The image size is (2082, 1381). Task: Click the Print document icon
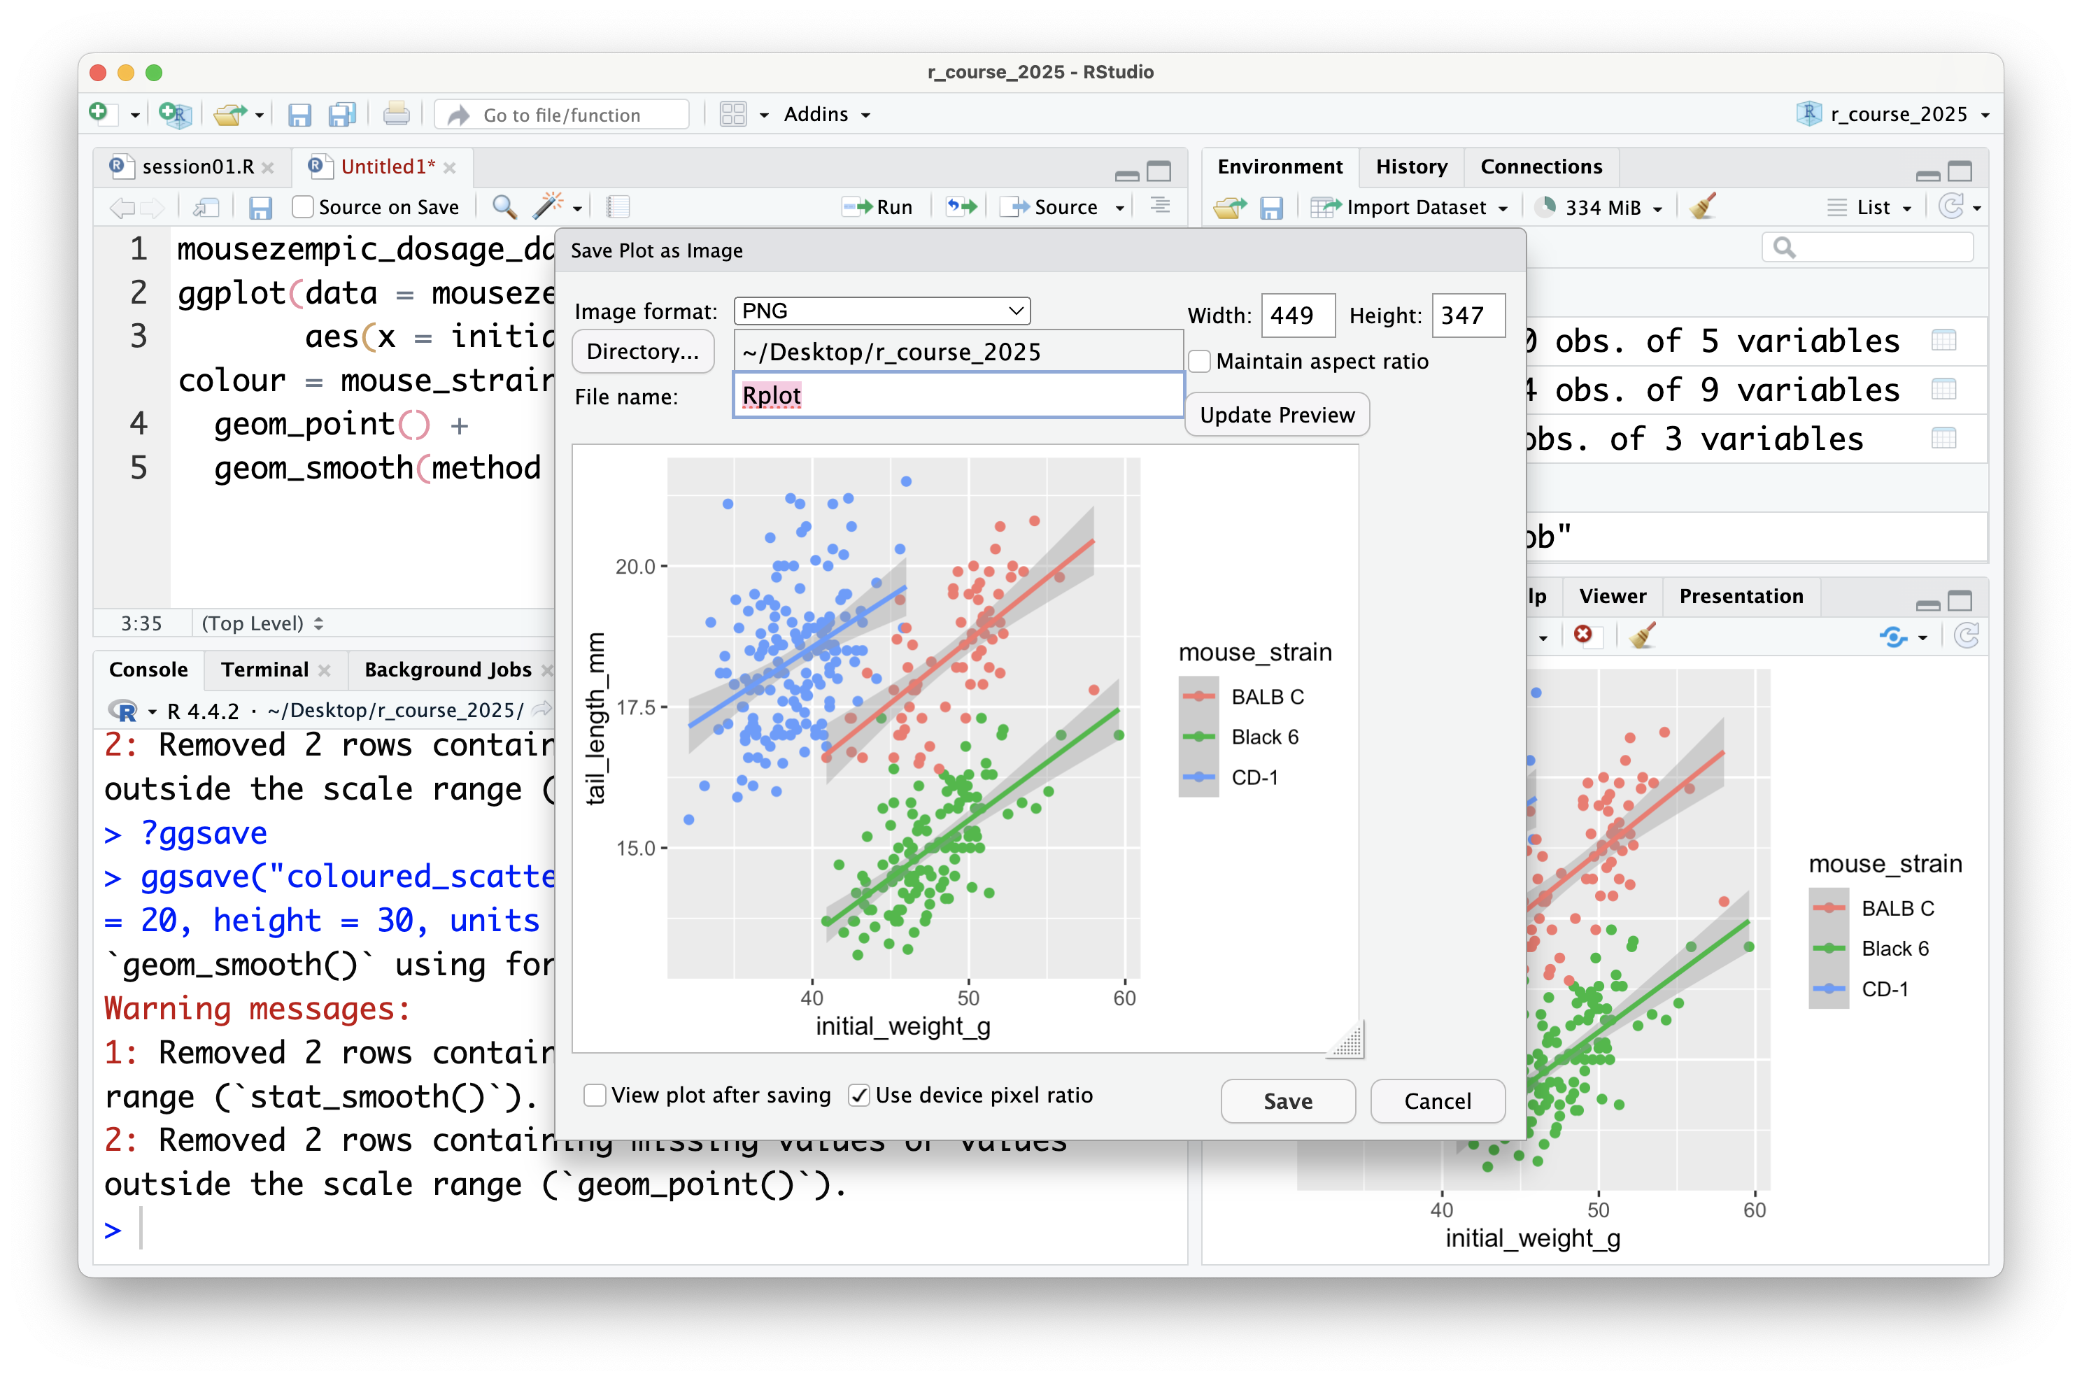396,115
